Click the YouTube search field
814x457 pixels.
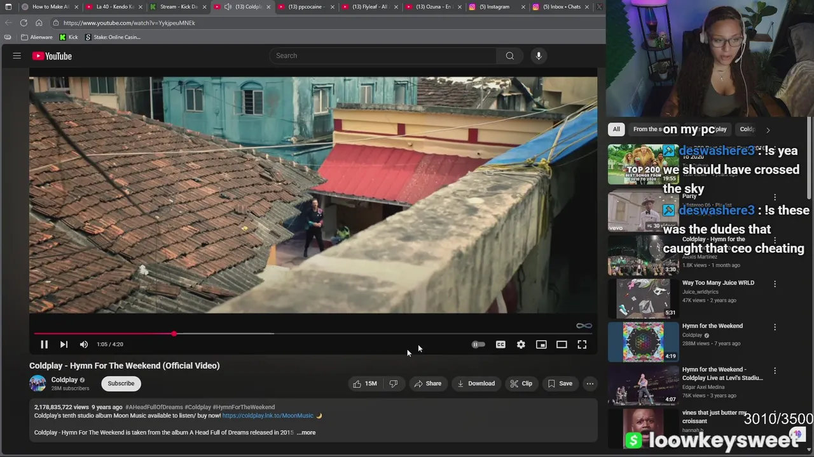[383, 56]
